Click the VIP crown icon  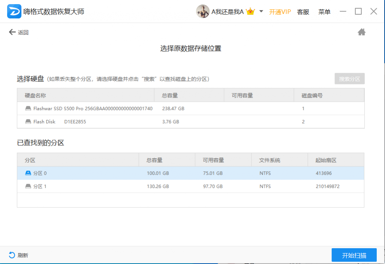tap(250, 11)
